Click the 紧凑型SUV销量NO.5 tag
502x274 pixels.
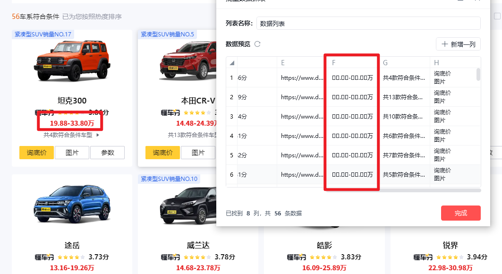click(168, 34)
